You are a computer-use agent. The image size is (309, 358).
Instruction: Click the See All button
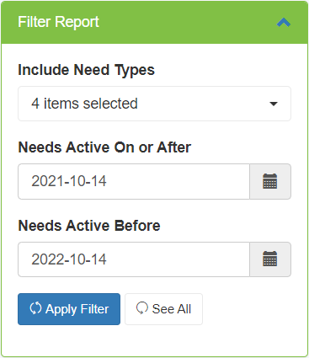163,309
